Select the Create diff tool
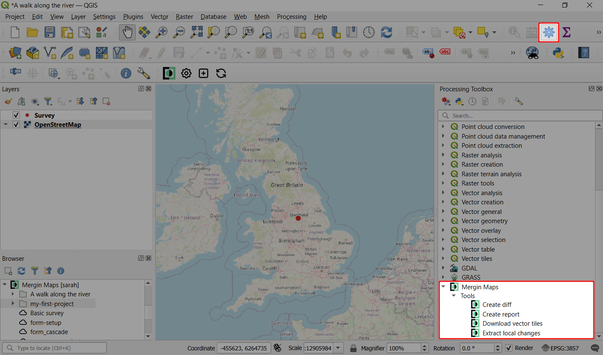Viewport: 603px width, 355px height. point(497,305)
